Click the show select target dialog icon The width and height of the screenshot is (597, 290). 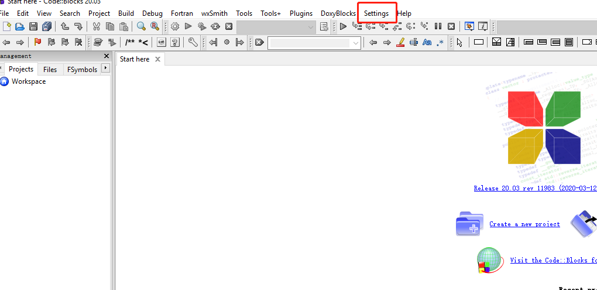coord(324,26)
